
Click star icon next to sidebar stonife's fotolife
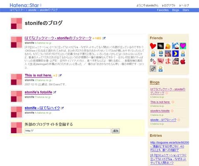click(x=172, y=111)
